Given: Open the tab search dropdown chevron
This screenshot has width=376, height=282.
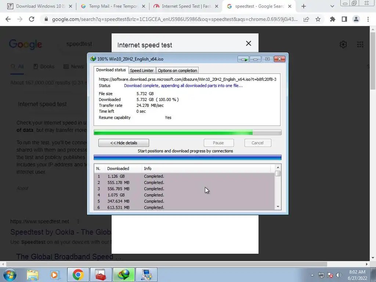Looking at the screenshot, I should coord(332,6).
